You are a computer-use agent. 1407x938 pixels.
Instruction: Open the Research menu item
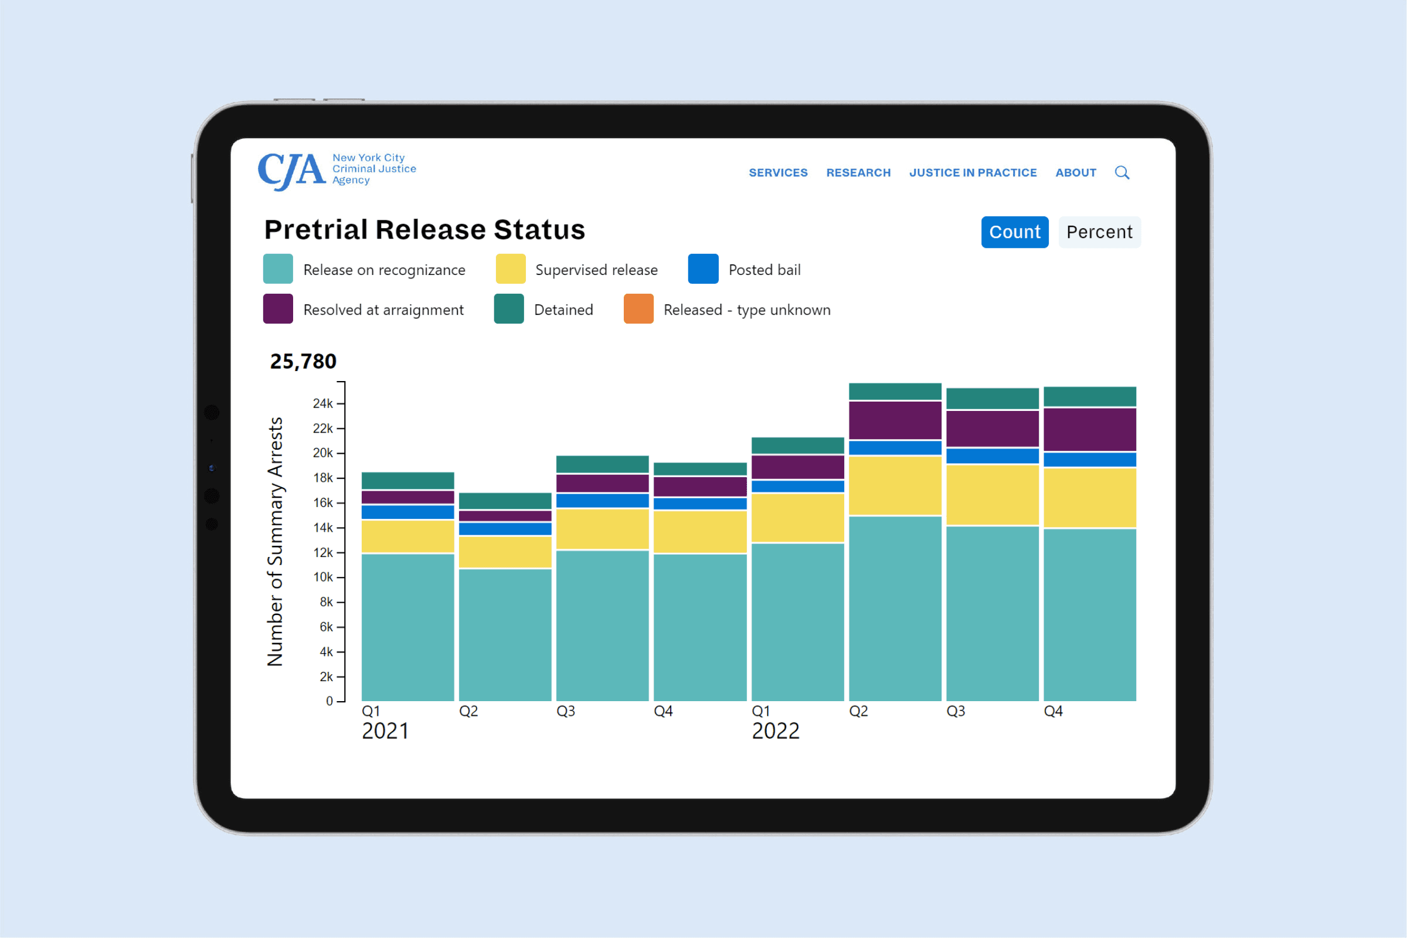click(858, 173)
